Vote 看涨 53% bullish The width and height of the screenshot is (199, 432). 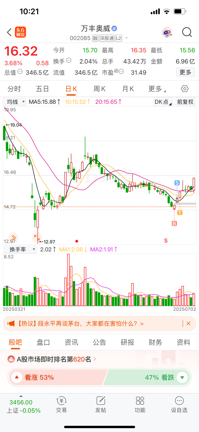(x=58, y=377)
